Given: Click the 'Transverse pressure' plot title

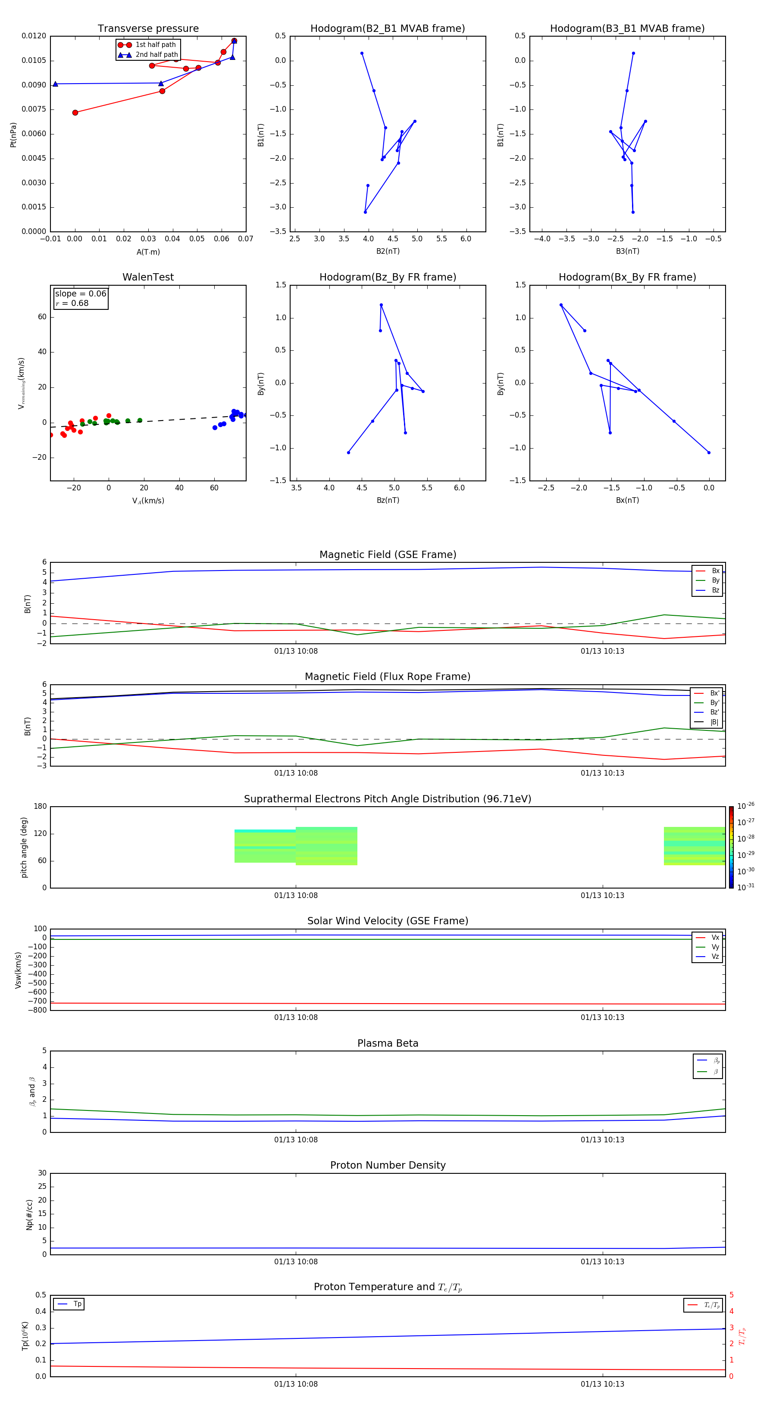Looking at the screenshot, I should click(148, 29).
